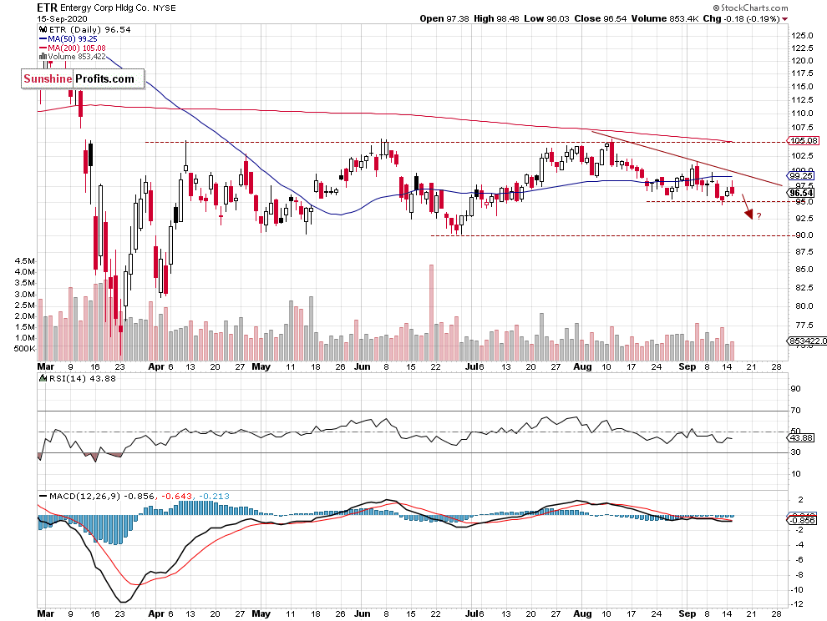Click the 4.5M volume axis label

(x=25, y=261)
